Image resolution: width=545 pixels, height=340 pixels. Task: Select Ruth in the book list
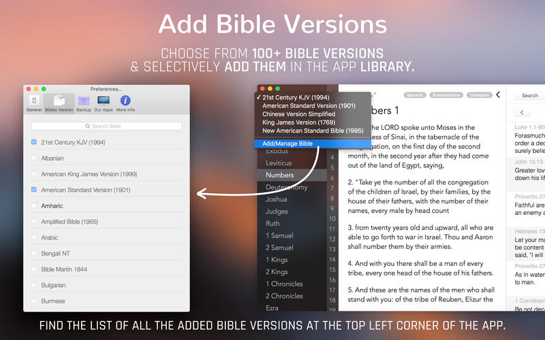pos(292,224)
